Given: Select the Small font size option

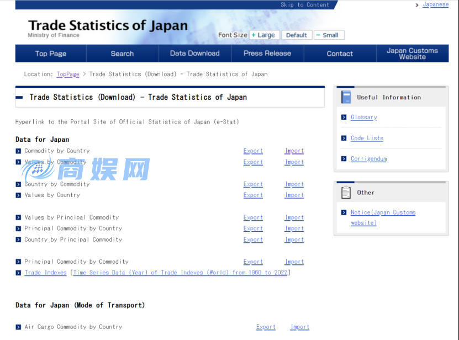Looking at the screenshot, I should tap(329, 35).
